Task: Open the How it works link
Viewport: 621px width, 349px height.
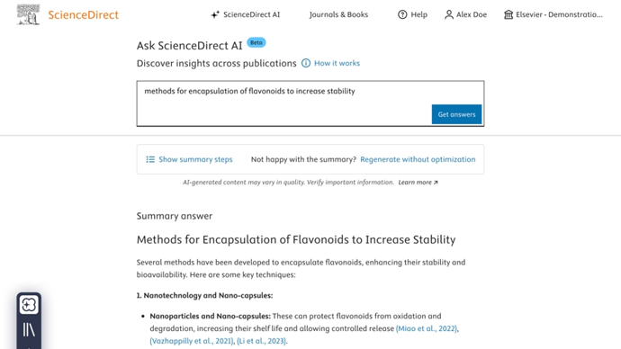Action: click(337, 63)
